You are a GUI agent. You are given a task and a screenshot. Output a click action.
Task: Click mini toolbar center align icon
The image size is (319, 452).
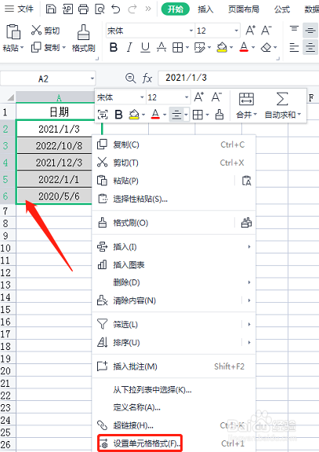pyautogui.click(x=176, y=115)
